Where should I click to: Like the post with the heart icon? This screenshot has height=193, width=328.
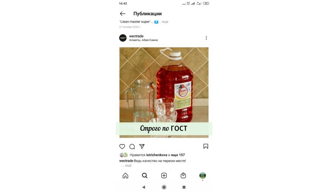pyautogui.click(x=122, y=146)
